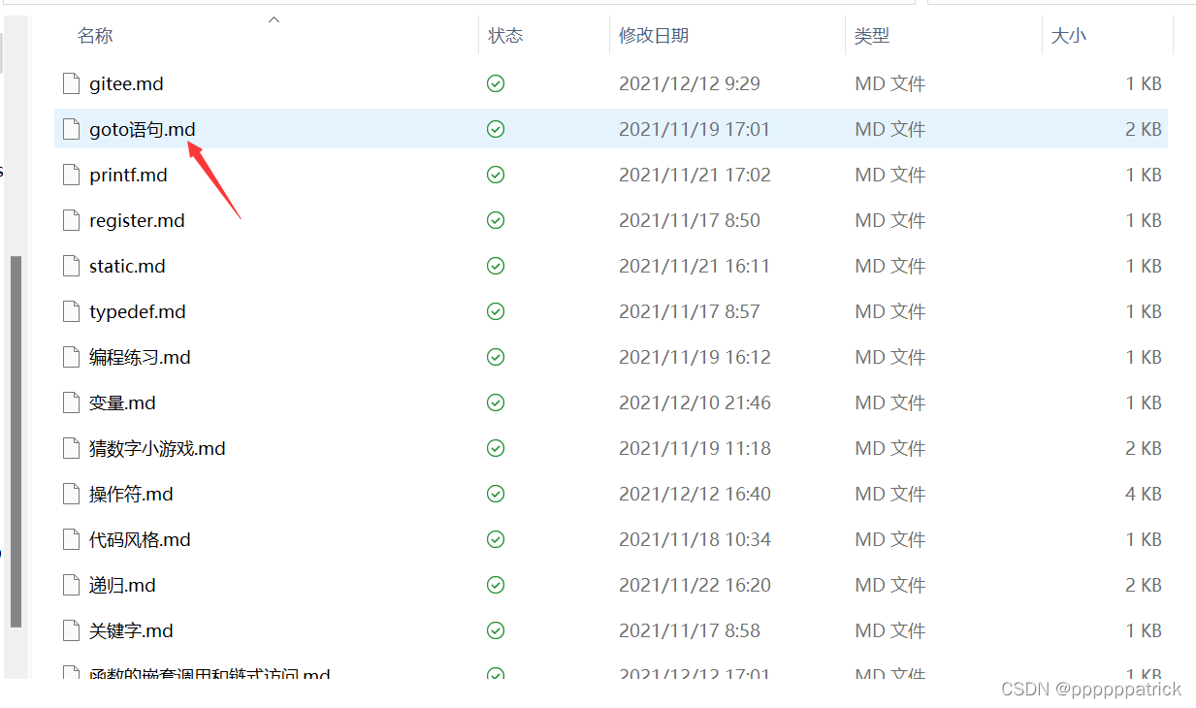Click the static.md file icon
1196x708 pixels.
pos(70,266)
